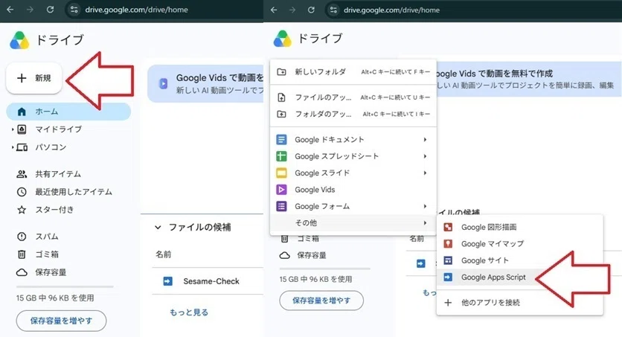Collapse the ファイルの候補 section chevron

tap(158, 227)
